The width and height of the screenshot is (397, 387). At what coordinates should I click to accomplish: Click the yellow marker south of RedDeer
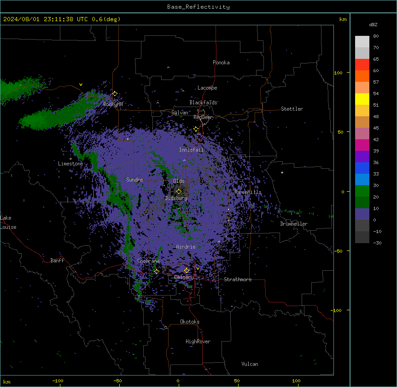[196, 129]
